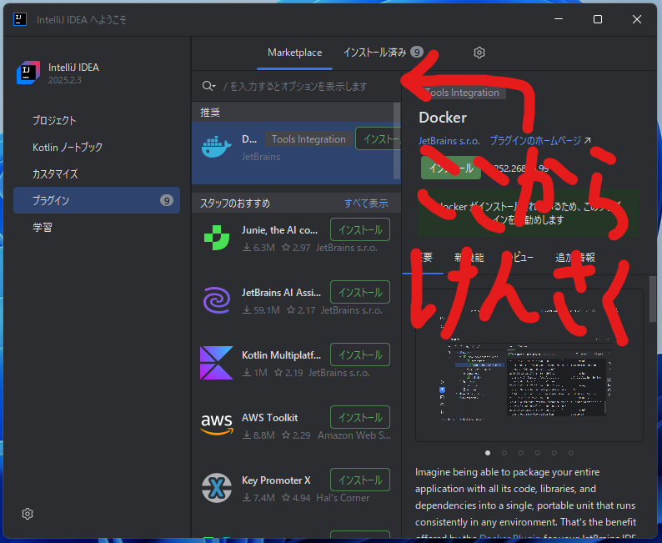Install Kotlin Multiplatform plugin
Viewport: 662px width, 543px height.
(x=360, y=354)
